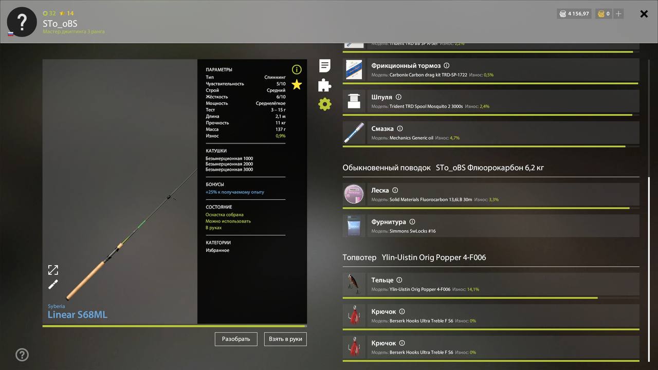Click info icon next to Фрикционный тормоз

click(446, 66)
